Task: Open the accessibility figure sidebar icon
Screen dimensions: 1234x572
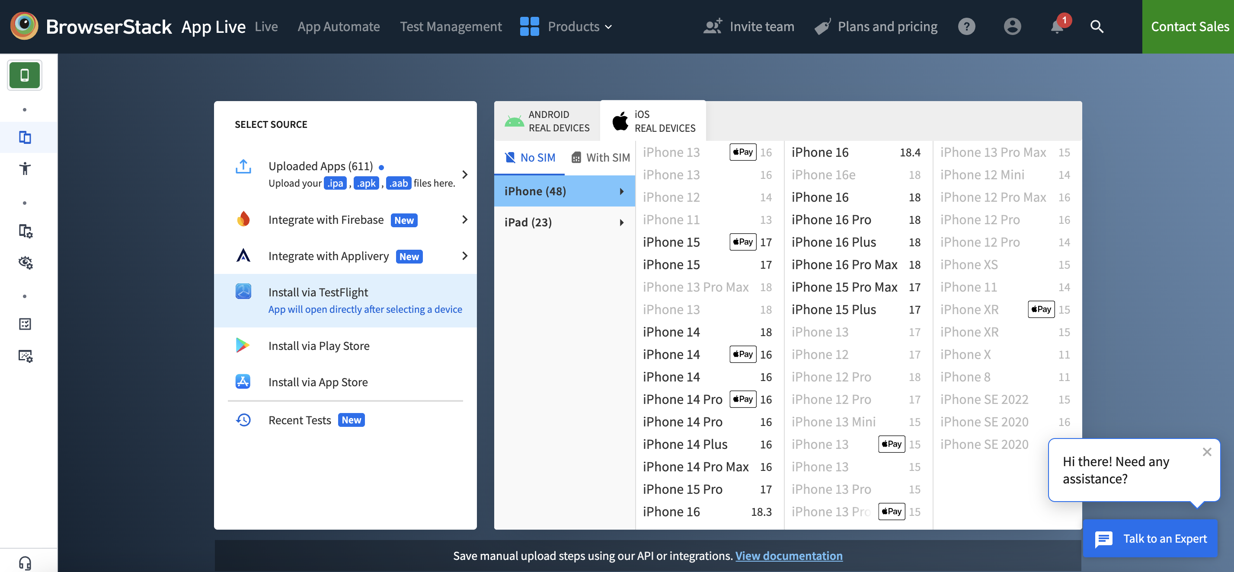Action: (x=25, y=168)
